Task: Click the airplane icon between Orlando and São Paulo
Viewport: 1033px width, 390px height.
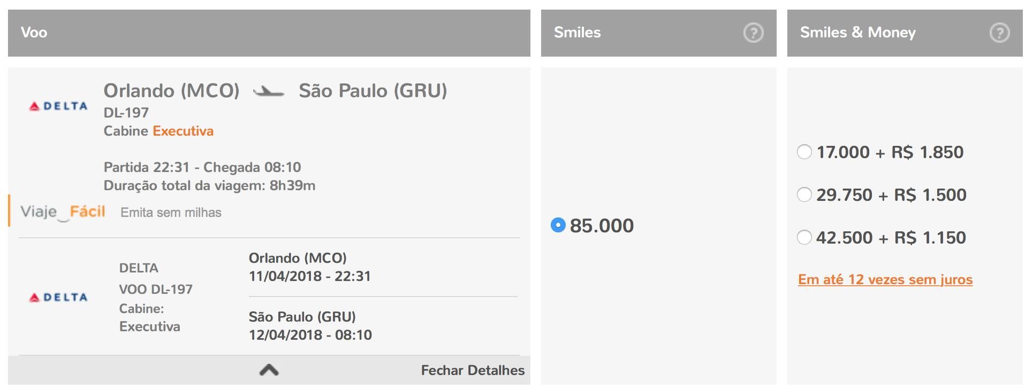Action: (269, 92)
